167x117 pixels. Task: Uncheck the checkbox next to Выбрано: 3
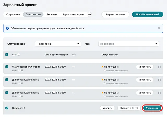[7, 108]
